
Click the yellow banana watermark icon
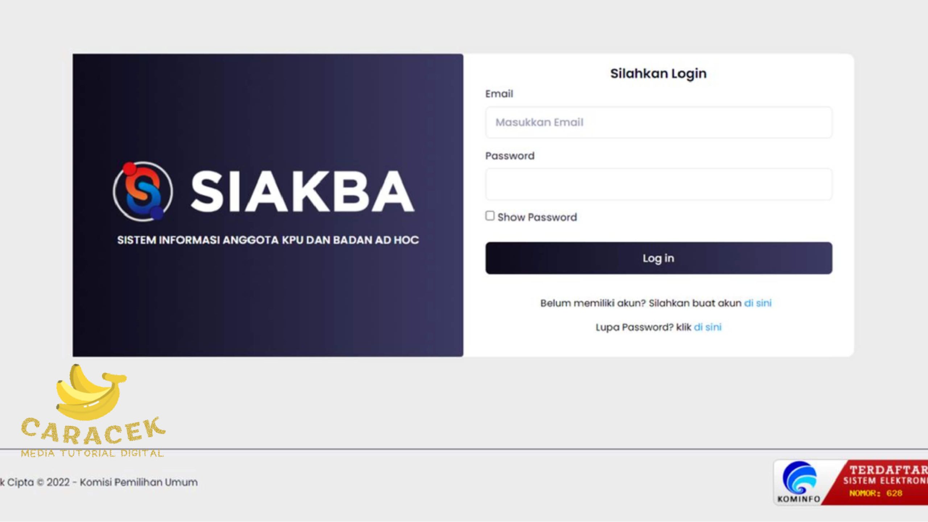[x=90, y=393]
